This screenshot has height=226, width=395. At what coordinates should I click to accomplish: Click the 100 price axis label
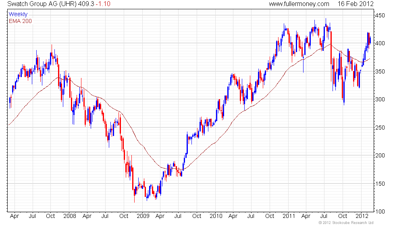point(380,211)
